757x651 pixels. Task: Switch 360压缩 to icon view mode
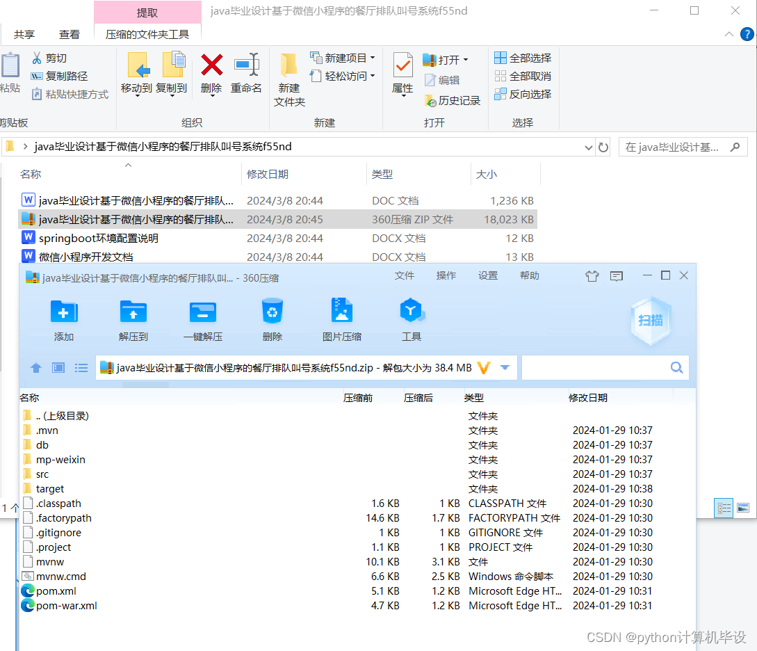coord(58,368)
